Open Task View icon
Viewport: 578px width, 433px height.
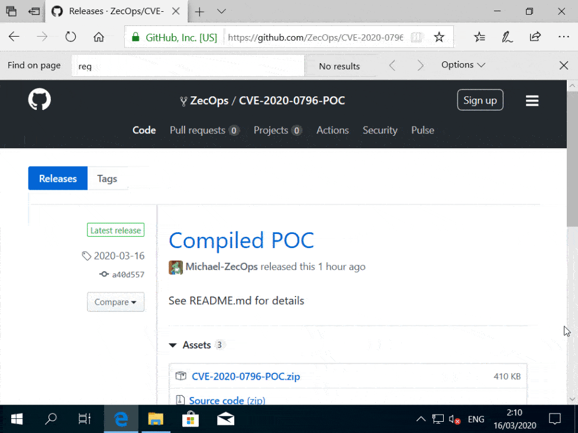click(85, 419)
